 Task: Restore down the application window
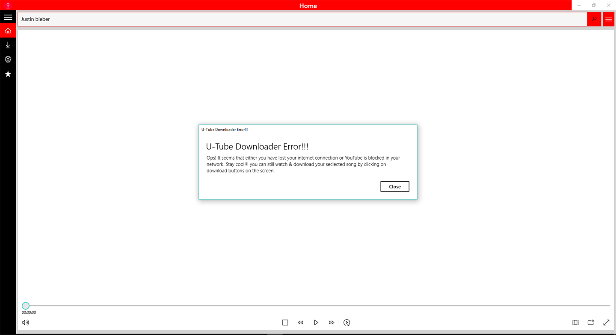pos(594,5)
